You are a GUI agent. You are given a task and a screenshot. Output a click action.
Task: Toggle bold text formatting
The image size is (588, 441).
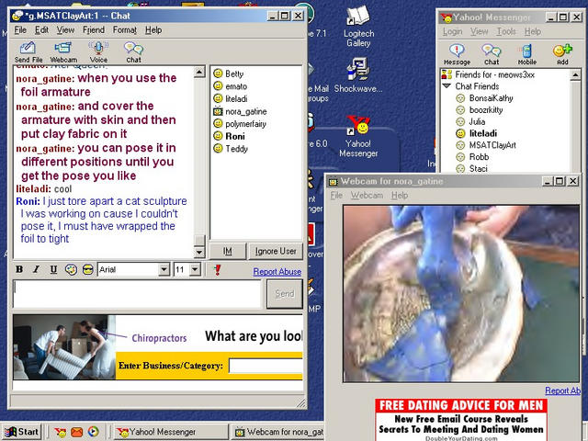tap(19, 269)
